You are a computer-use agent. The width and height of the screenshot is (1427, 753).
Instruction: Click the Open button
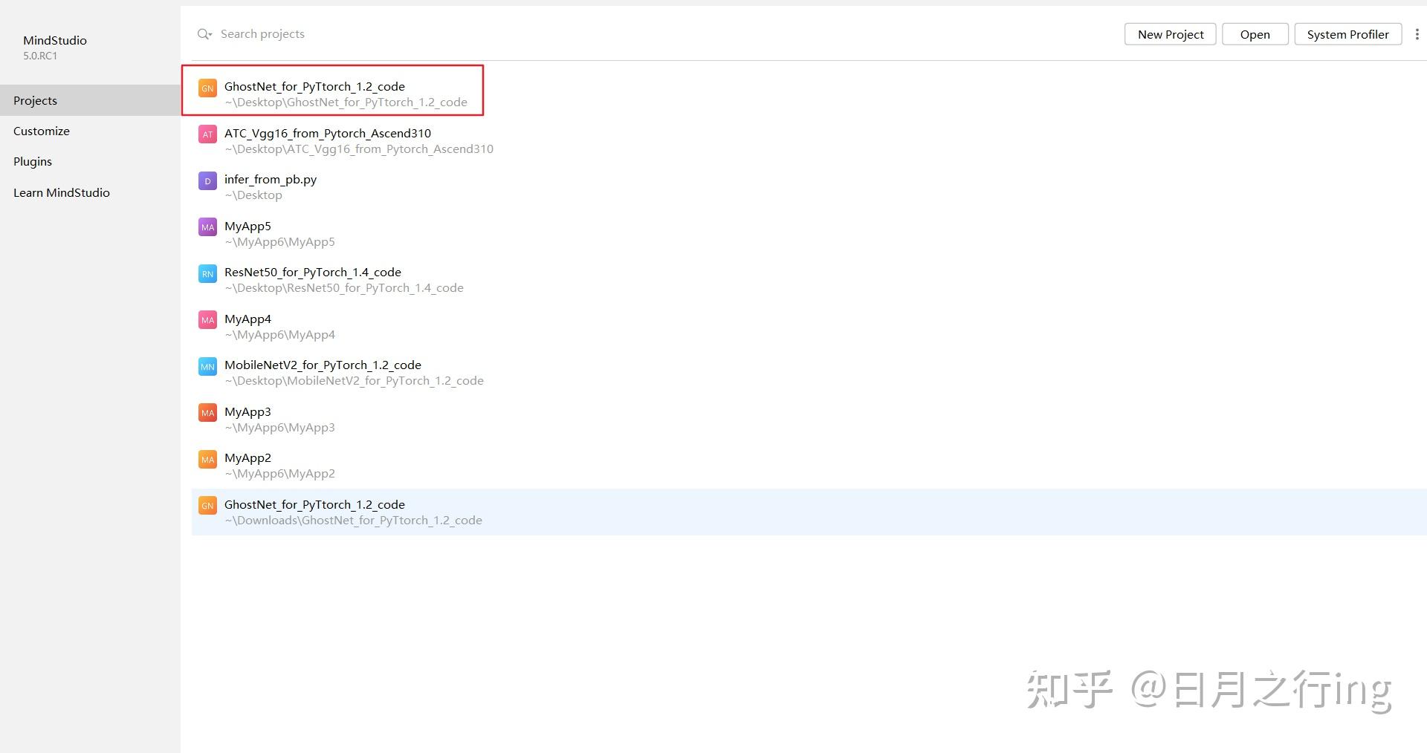(1254, 33)
